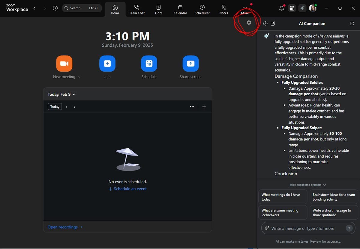Screen dimensions: 360x249
Task: Open the More menu
Action: point(245,10)
